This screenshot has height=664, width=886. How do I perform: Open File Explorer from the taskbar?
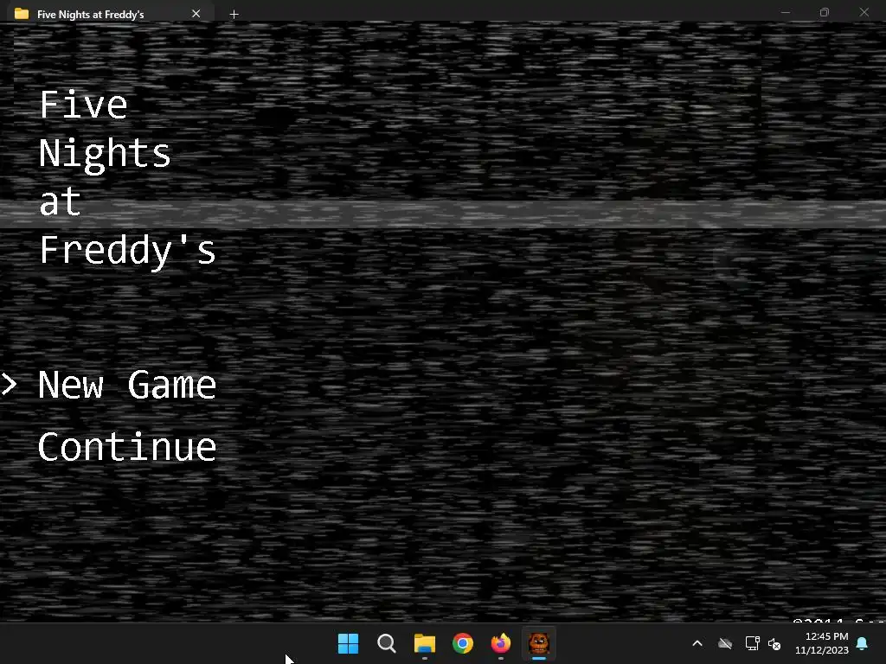tap(424, 643)
